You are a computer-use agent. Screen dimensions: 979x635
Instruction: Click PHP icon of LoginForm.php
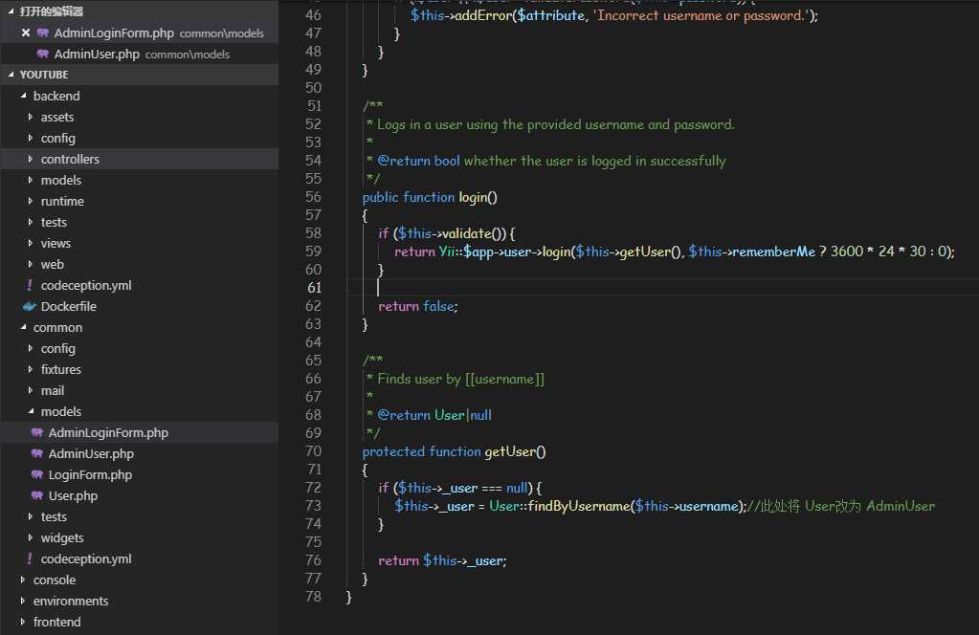37,474
